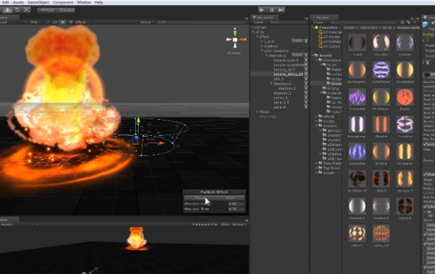Select the Scale tool in toolbar
435x274 pixels.
(26, 10)
